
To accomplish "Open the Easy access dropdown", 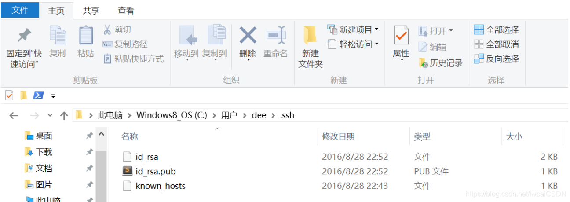I will click(x=376, y=44).
